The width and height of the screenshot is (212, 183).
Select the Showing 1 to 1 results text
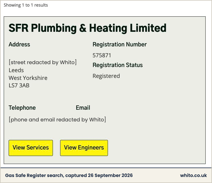point(26,5)
